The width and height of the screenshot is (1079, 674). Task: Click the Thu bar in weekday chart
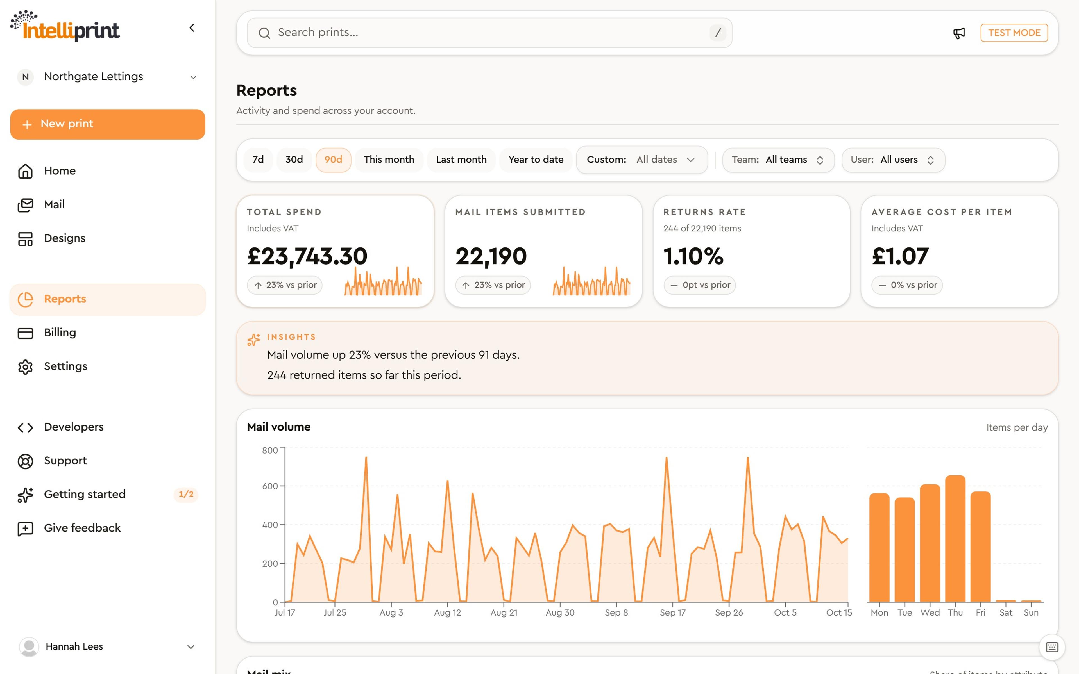coord(955,539)
